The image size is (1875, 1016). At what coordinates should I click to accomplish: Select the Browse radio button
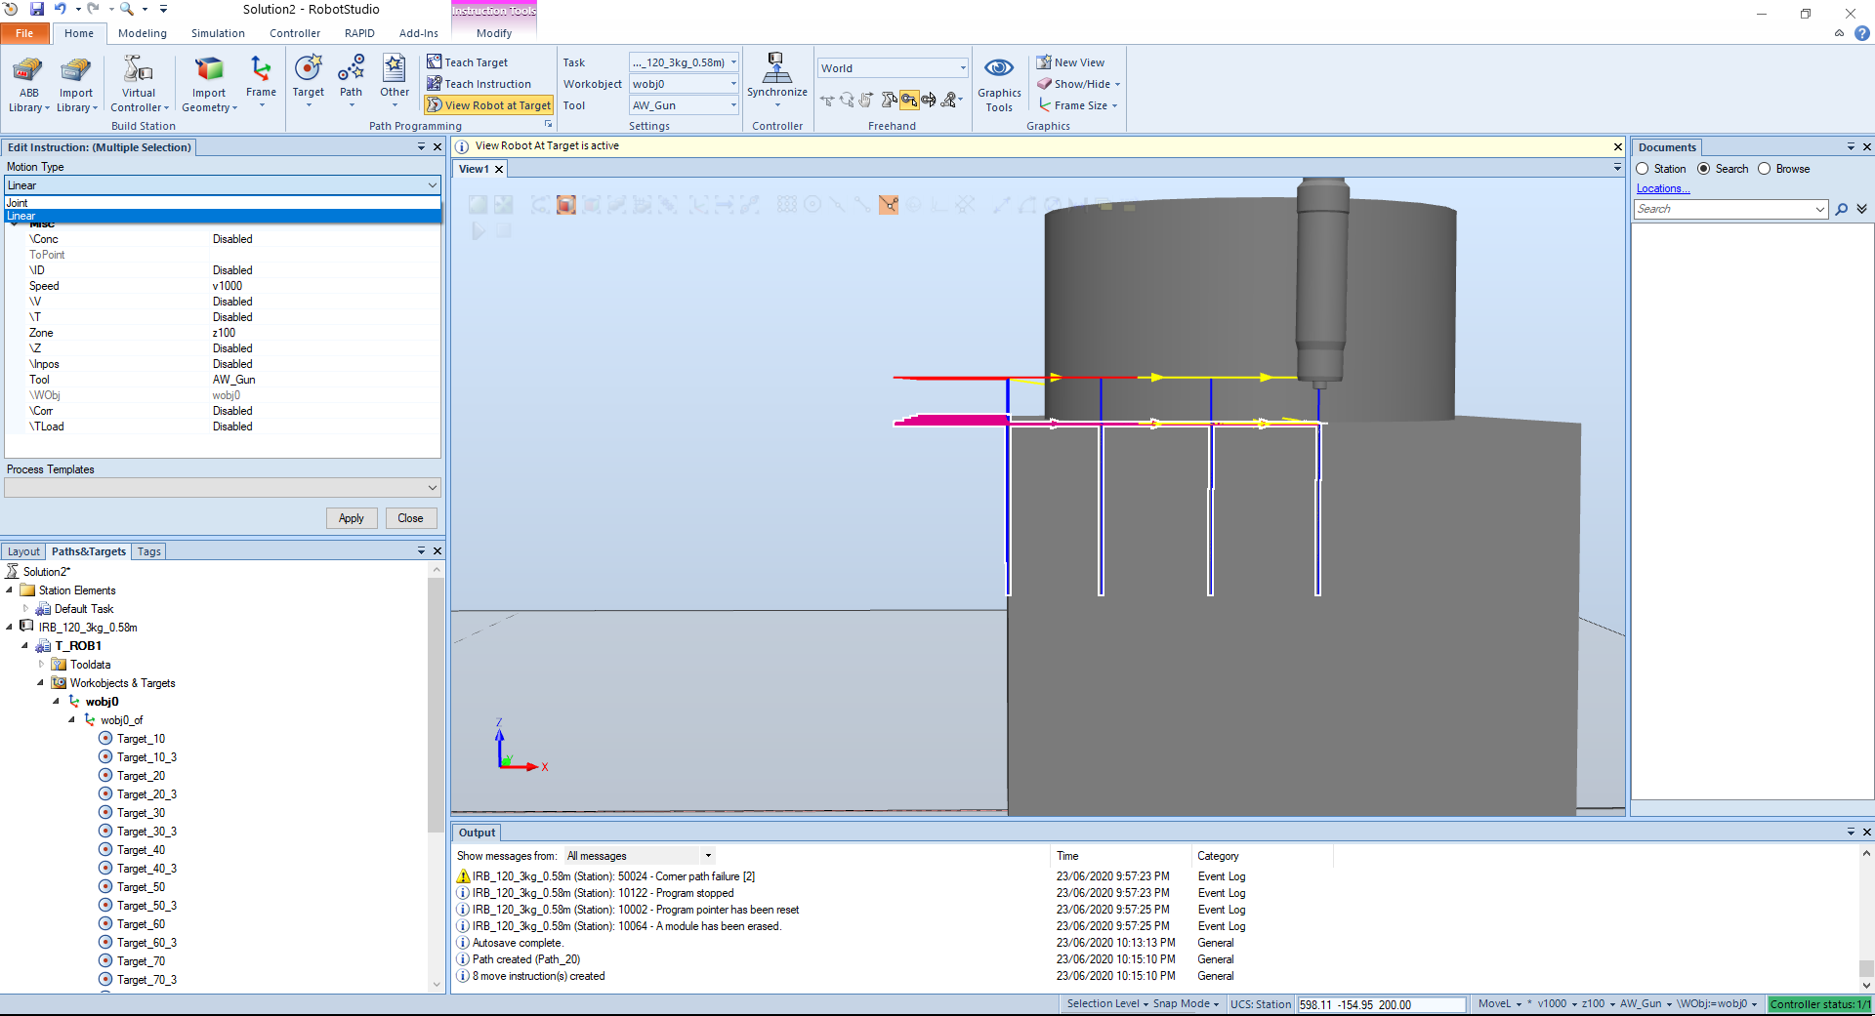coord(1765,169)
